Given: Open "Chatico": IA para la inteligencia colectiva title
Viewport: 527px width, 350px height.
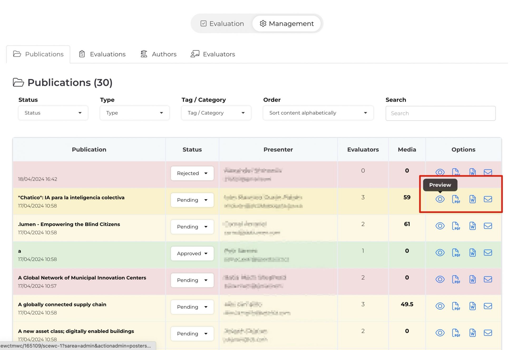Looking at the screenshot, I should pyautogui.click(x=71, y=198).
